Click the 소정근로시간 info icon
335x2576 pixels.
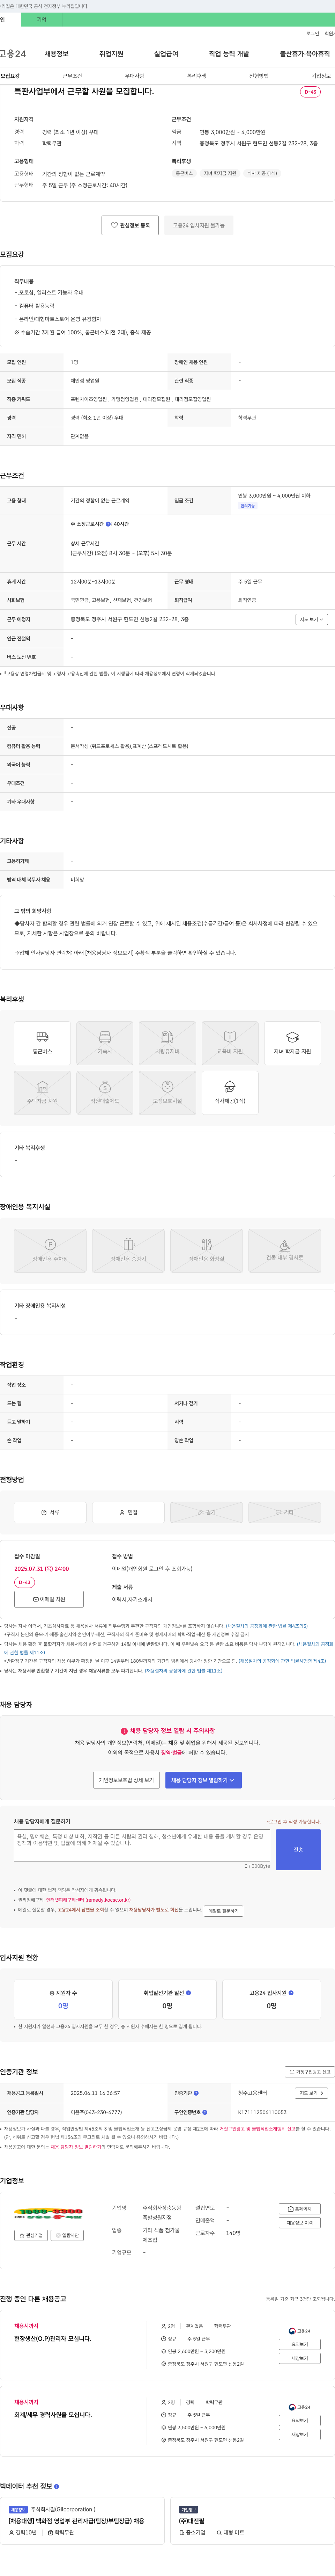(x=108, y=524)
